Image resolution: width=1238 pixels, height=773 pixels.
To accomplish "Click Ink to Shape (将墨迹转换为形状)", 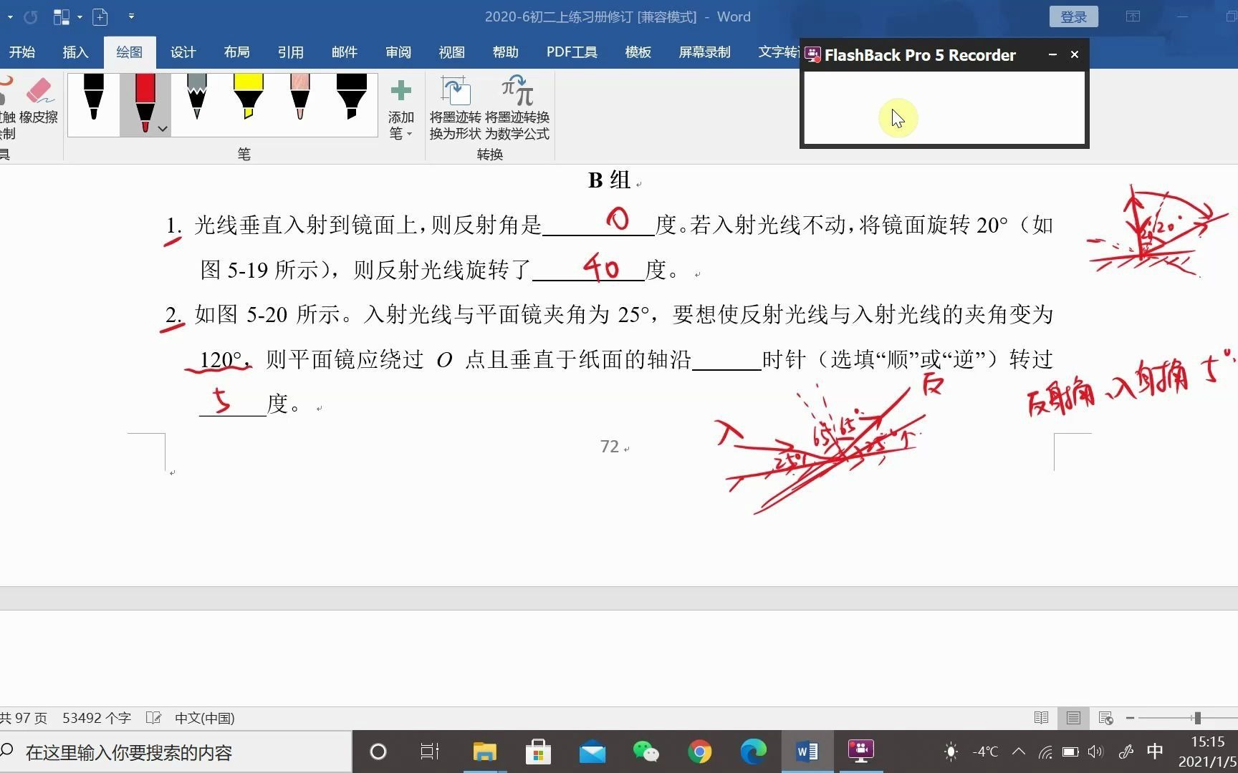I will point(455,109).
